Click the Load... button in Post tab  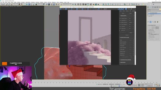click(x=130, y=13)
